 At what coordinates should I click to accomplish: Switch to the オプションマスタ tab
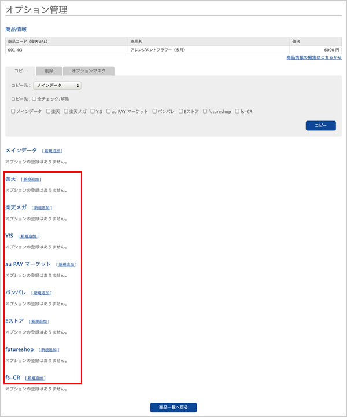click(x=88, y=71)
